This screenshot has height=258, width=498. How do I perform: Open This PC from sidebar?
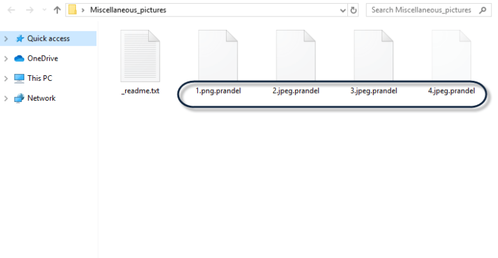pyautogui.click(x=40, y=78)
